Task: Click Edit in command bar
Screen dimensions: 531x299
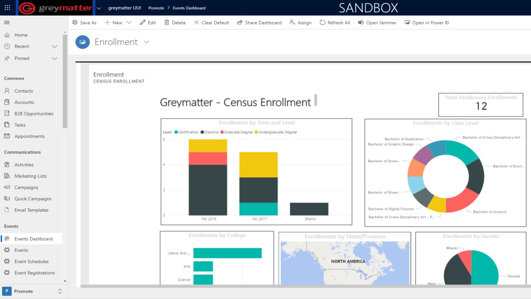Action: coord(148,22)
